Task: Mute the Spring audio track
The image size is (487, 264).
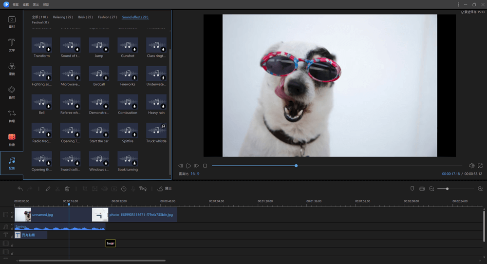Action: point(12,225)
